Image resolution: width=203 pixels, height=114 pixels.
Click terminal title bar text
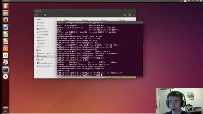(x=84, y=22)
